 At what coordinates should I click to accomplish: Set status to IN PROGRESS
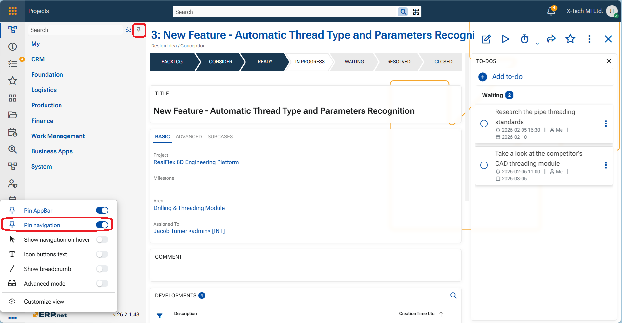click(310, 62)
